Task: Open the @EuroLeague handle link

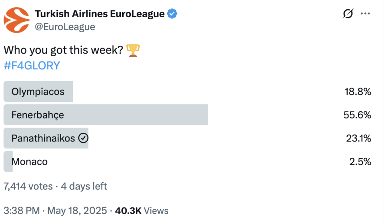Action: (x=65, y=27)
